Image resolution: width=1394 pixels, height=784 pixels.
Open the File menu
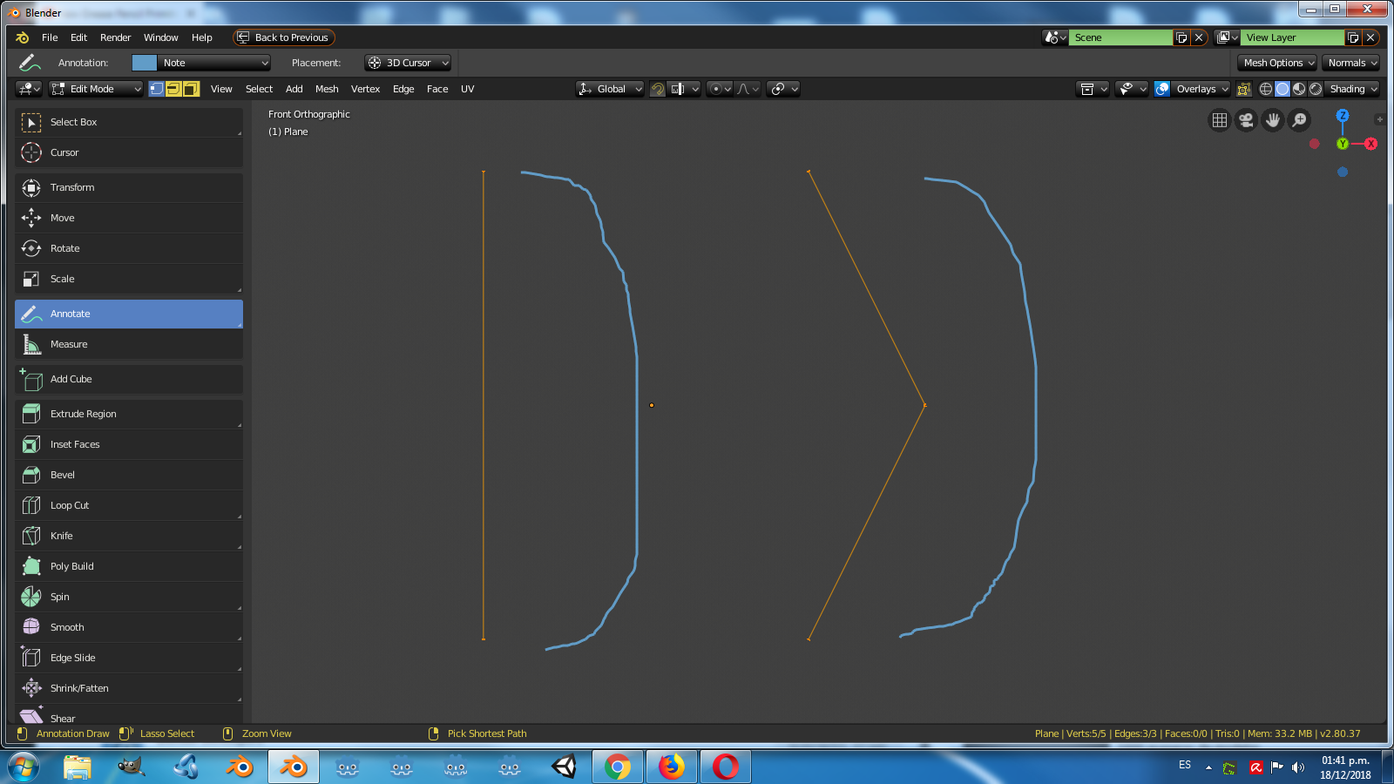pyautogui.click(x=50, y=37)
